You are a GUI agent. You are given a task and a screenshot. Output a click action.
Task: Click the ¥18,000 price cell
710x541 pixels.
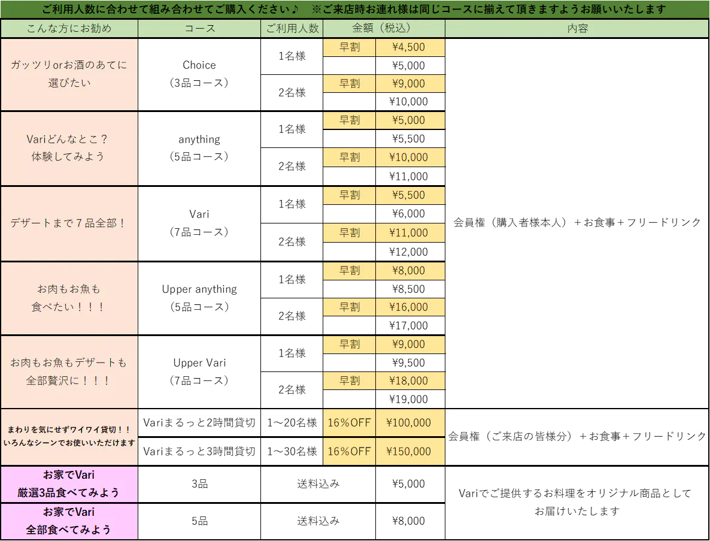tap(409, 381)
